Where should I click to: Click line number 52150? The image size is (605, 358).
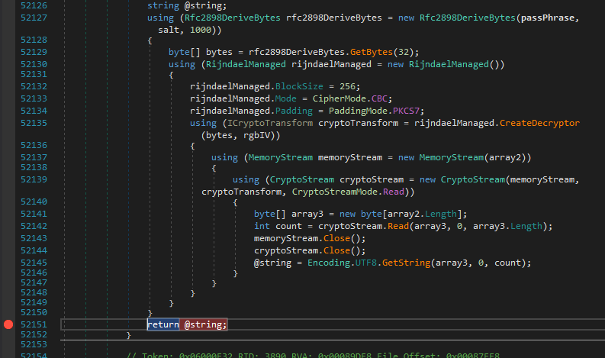[x=34, y=312]
